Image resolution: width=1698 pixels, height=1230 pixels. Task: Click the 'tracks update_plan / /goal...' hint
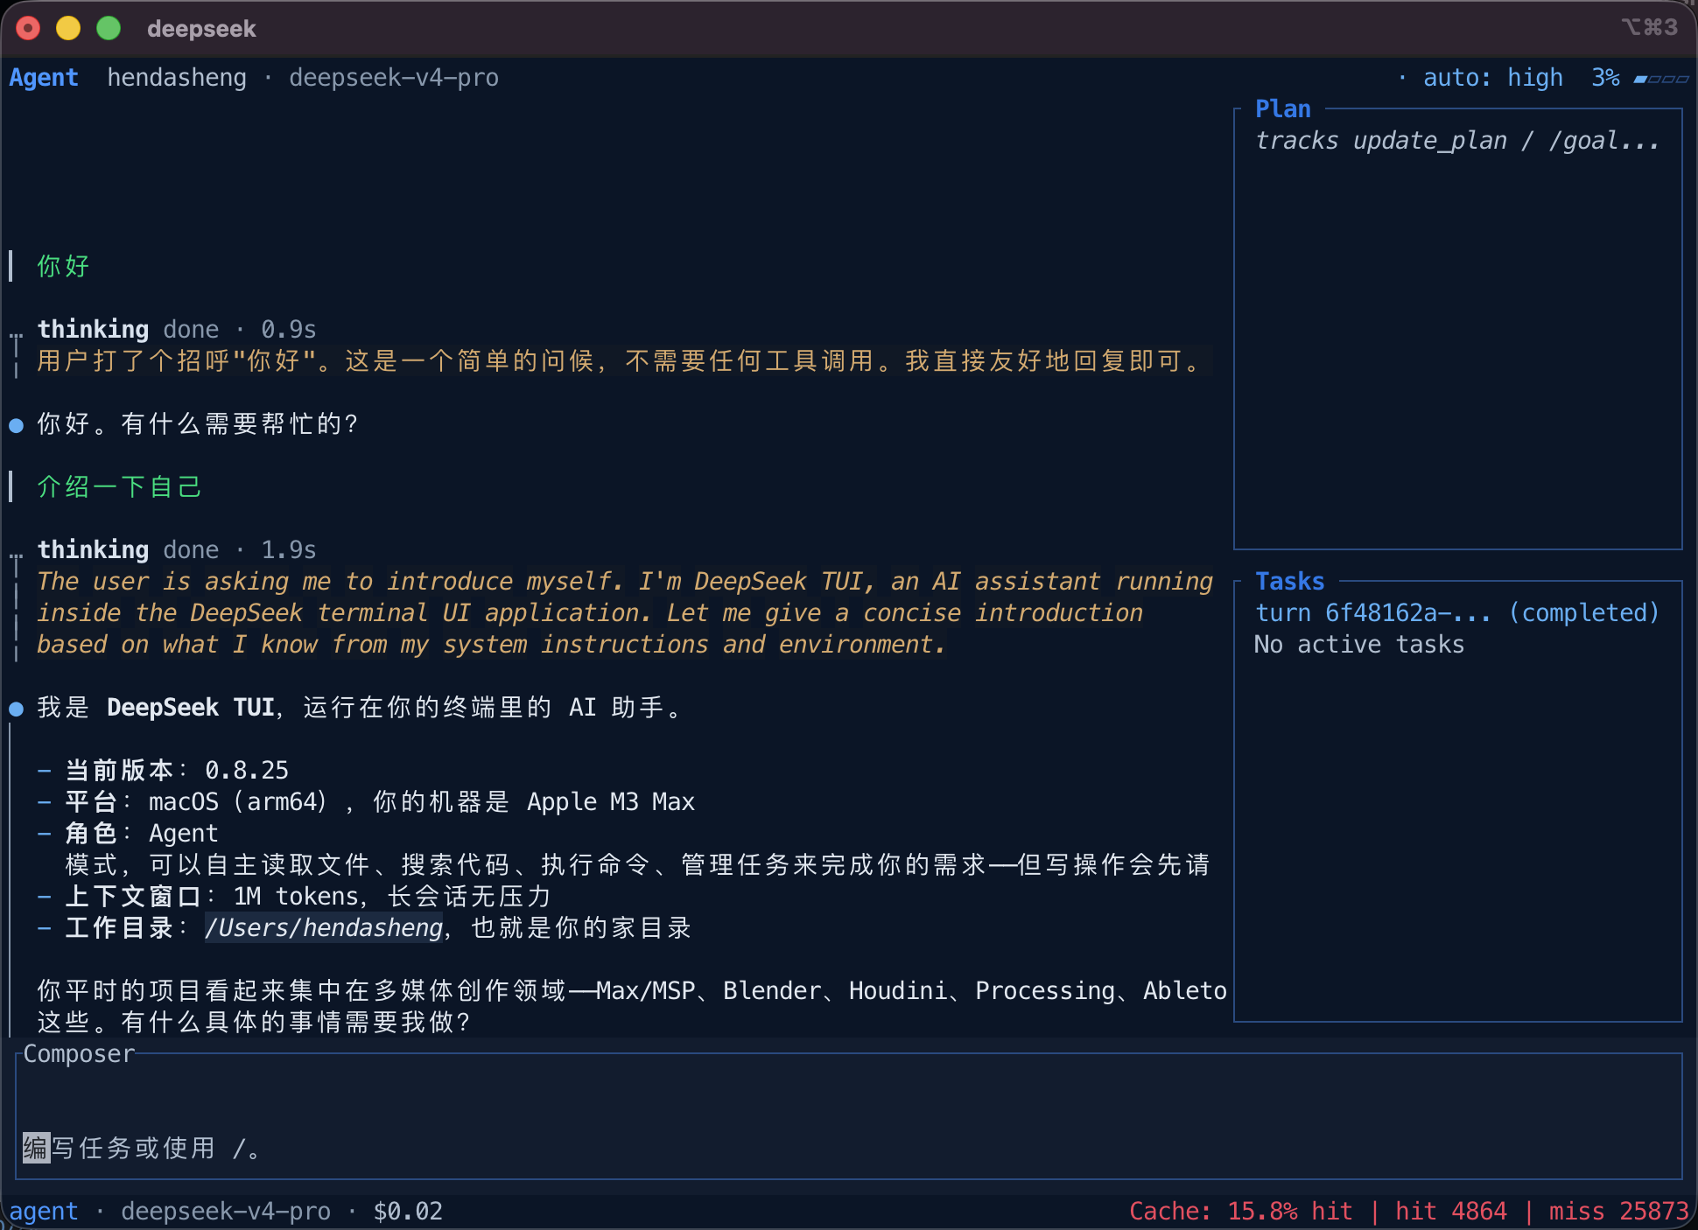[x=1457, y=141]
